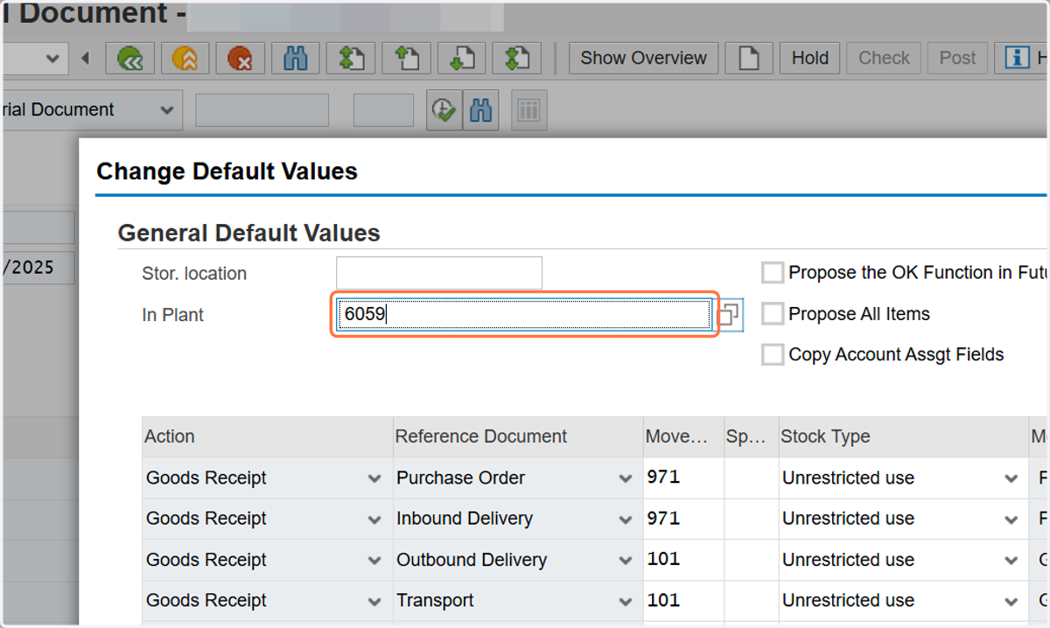Open Stock Type dropdown in Outbound Delivery row
This screenshot has width=1050, height=628.
click(1011, 560)
